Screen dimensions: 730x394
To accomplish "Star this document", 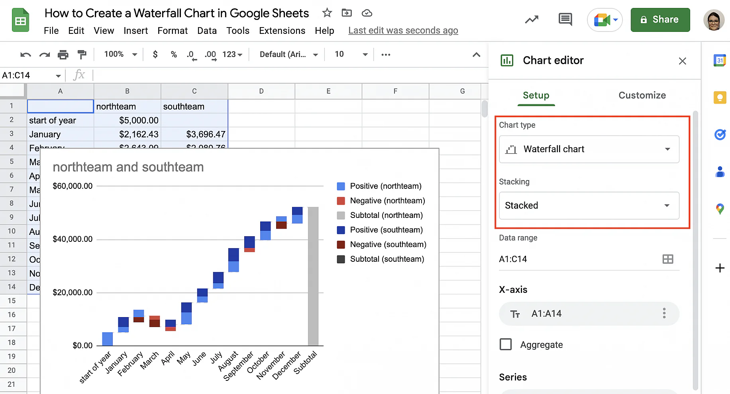I will coord(327,13).
